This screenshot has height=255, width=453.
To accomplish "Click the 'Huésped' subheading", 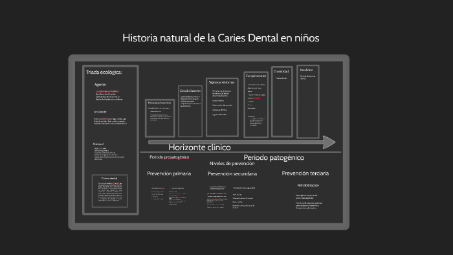I will [x=98, y=144].
